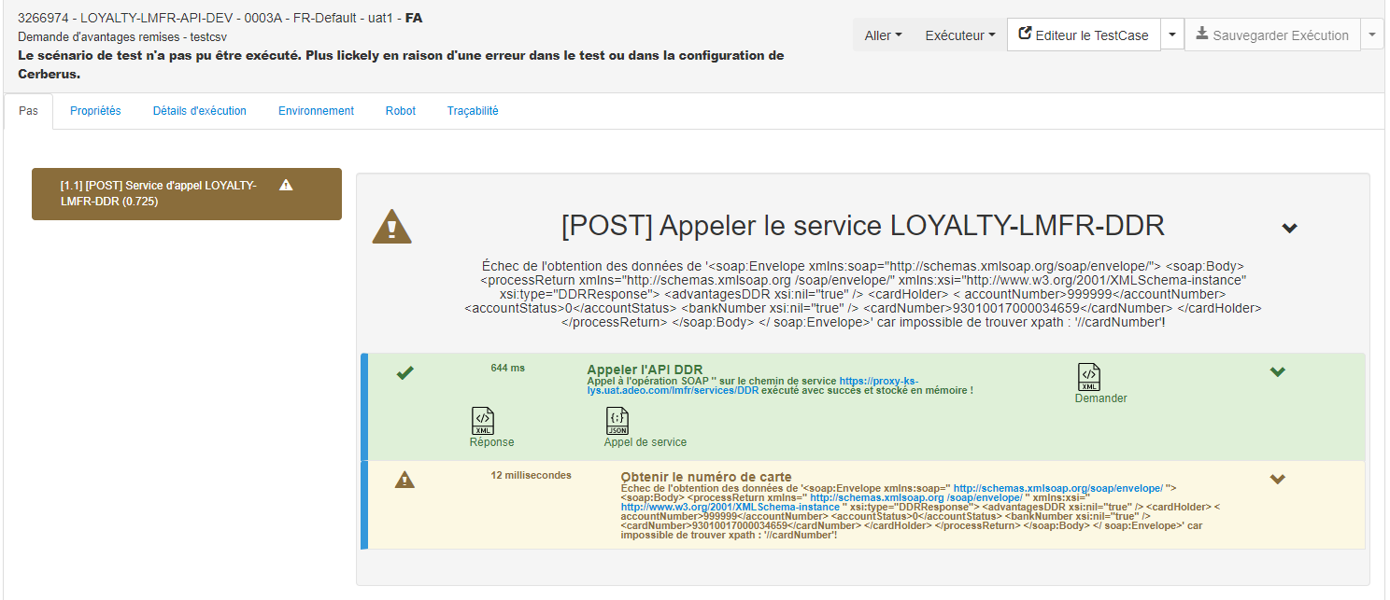Select the Pas tab
This screenshot has height=600, width=1390.
pos(29,111)
